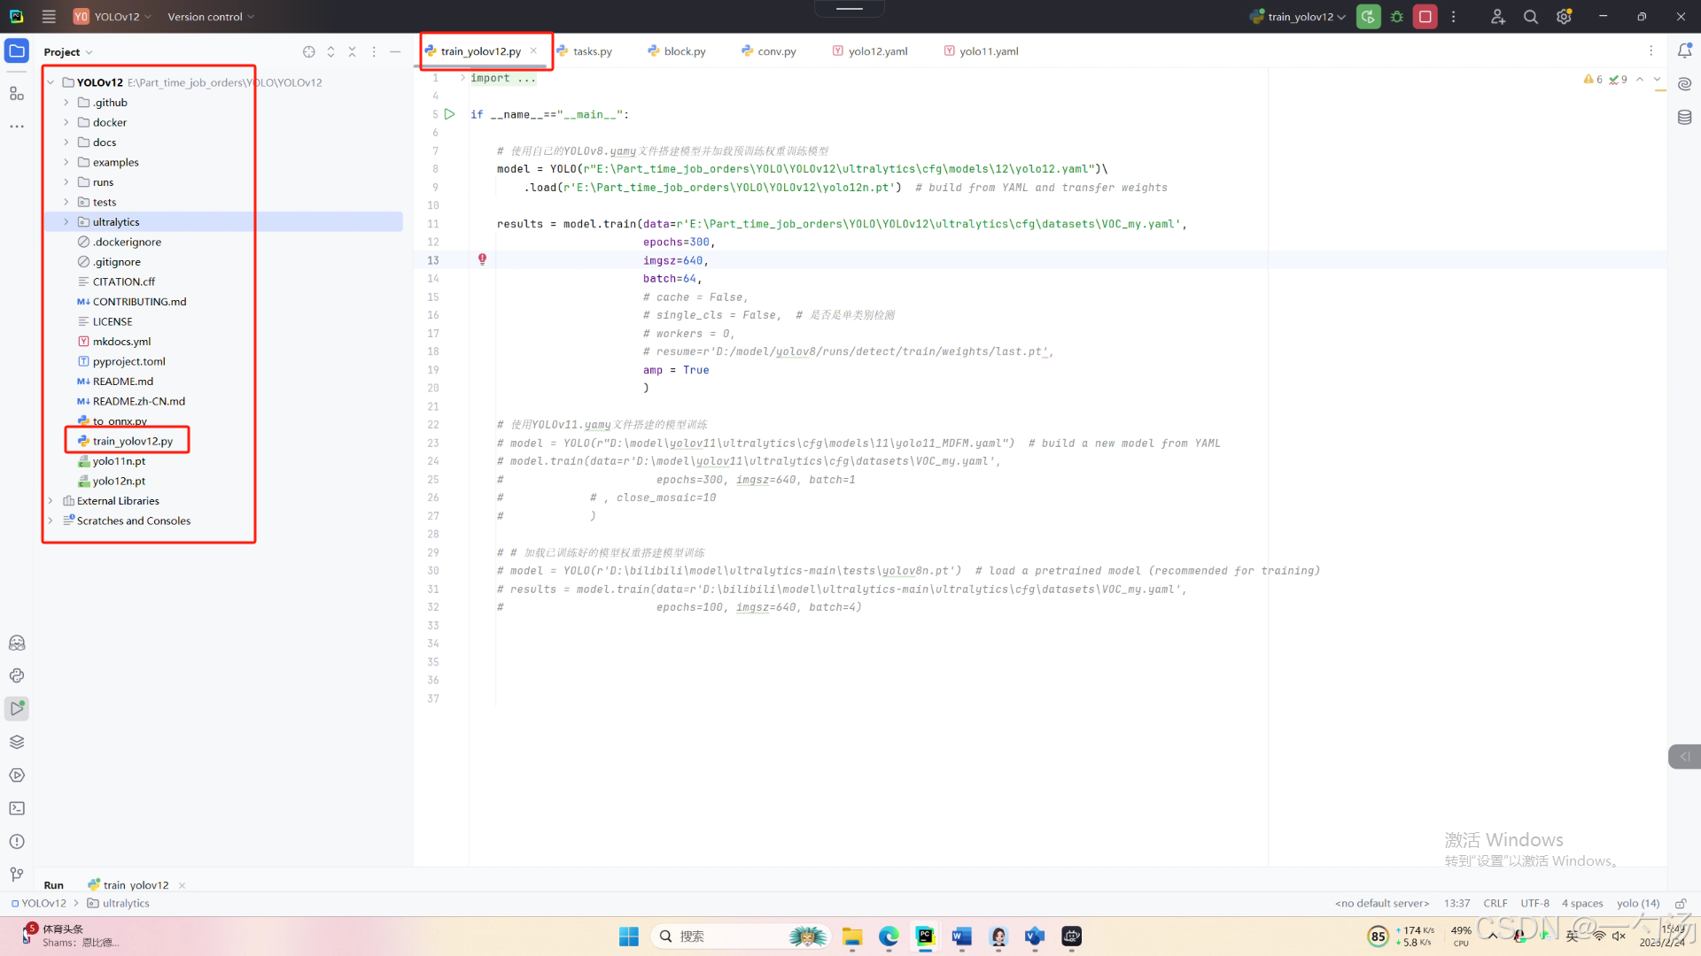Open the yolo12.yaml editor tab

coord(877,51)
